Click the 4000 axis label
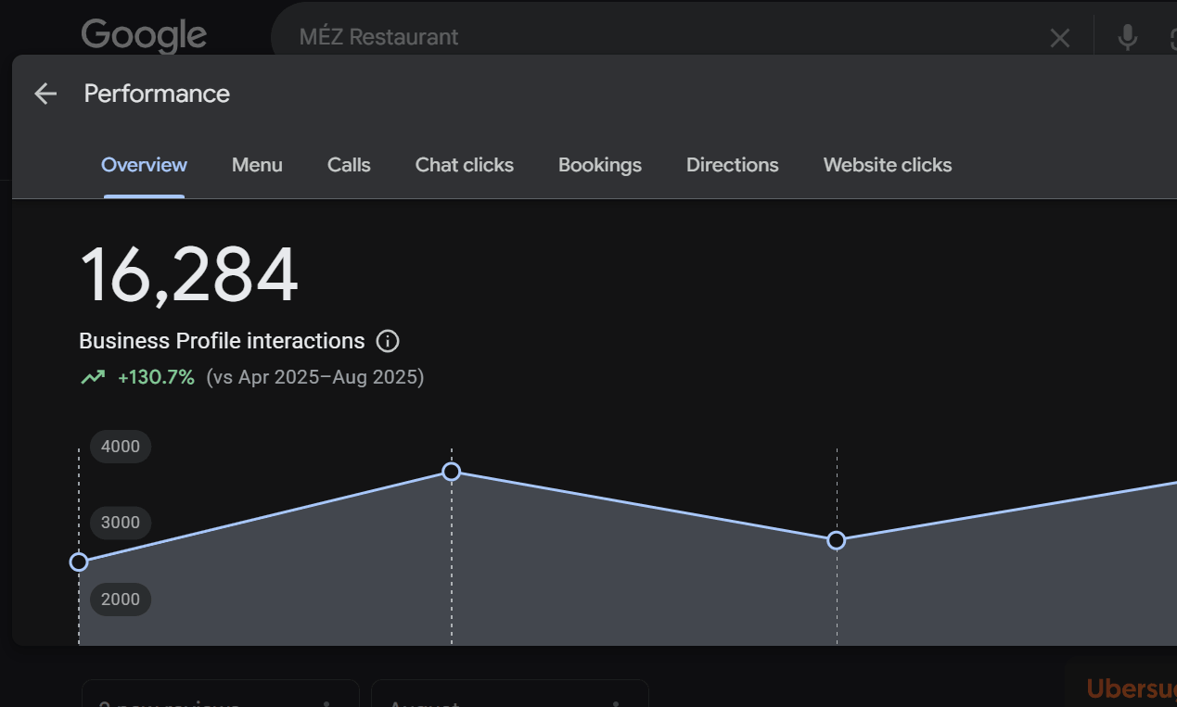Image resolution: width=1177 pixels, height=707 pixels. click(121, 447)
